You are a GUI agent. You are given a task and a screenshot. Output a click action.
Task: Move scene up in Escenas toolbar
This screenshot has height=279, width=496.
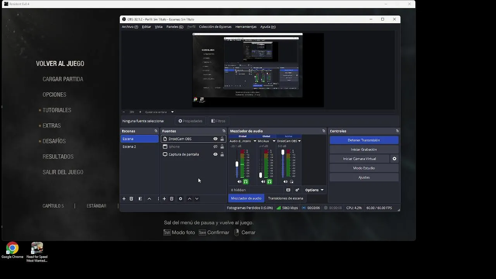tap(149, 199)
